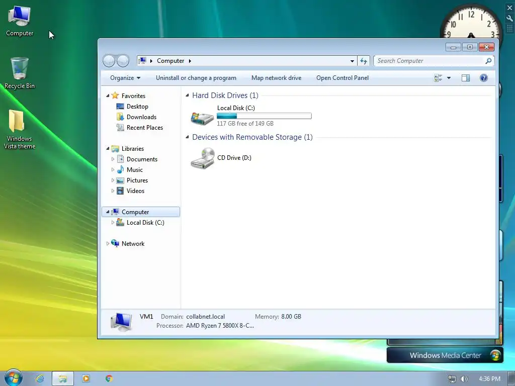Click the Back navigation button
Screen dimensions: 515x386
pos(109,61)
